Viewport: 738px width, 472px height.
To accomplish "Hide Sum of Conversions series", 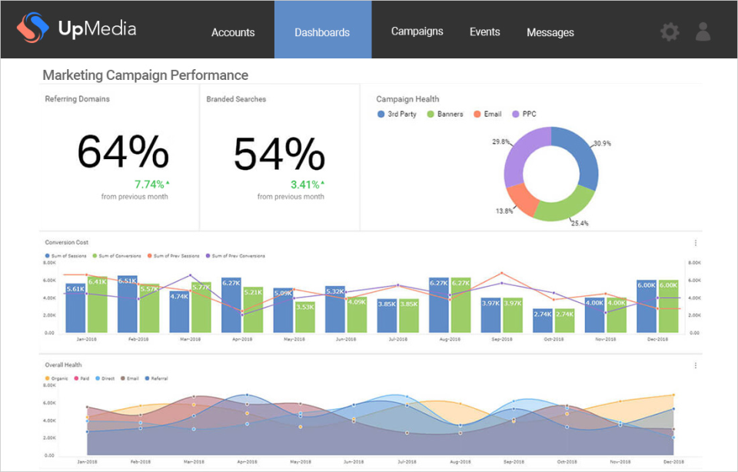I will (x=117, y=256).
